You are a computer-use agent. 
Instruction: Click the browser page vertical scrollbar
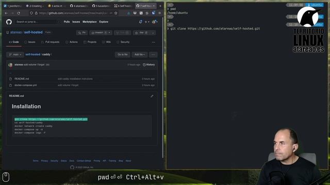pyautogui.click(x=163, y=88)
